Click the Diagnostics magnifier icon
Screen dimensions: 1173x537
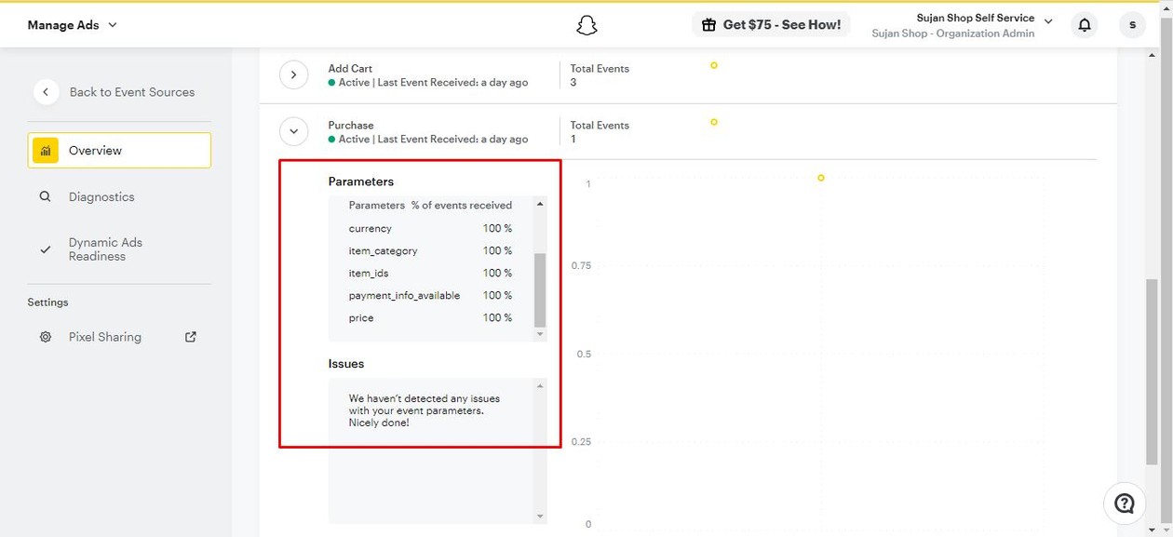45,196
